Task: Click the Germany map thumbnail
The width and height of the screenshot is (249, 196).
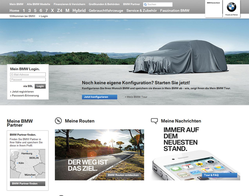Action: [28, 164]
